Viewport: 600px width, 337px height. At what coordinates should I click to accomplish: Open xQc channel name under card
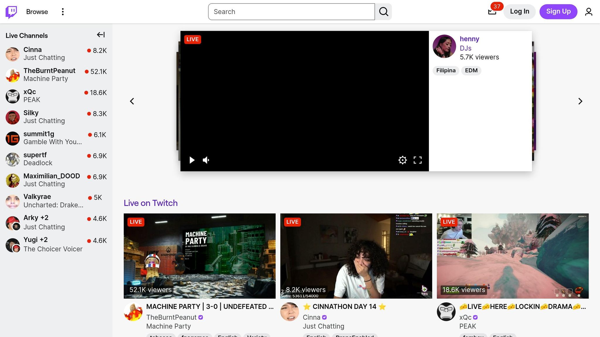tap(465, 317)
